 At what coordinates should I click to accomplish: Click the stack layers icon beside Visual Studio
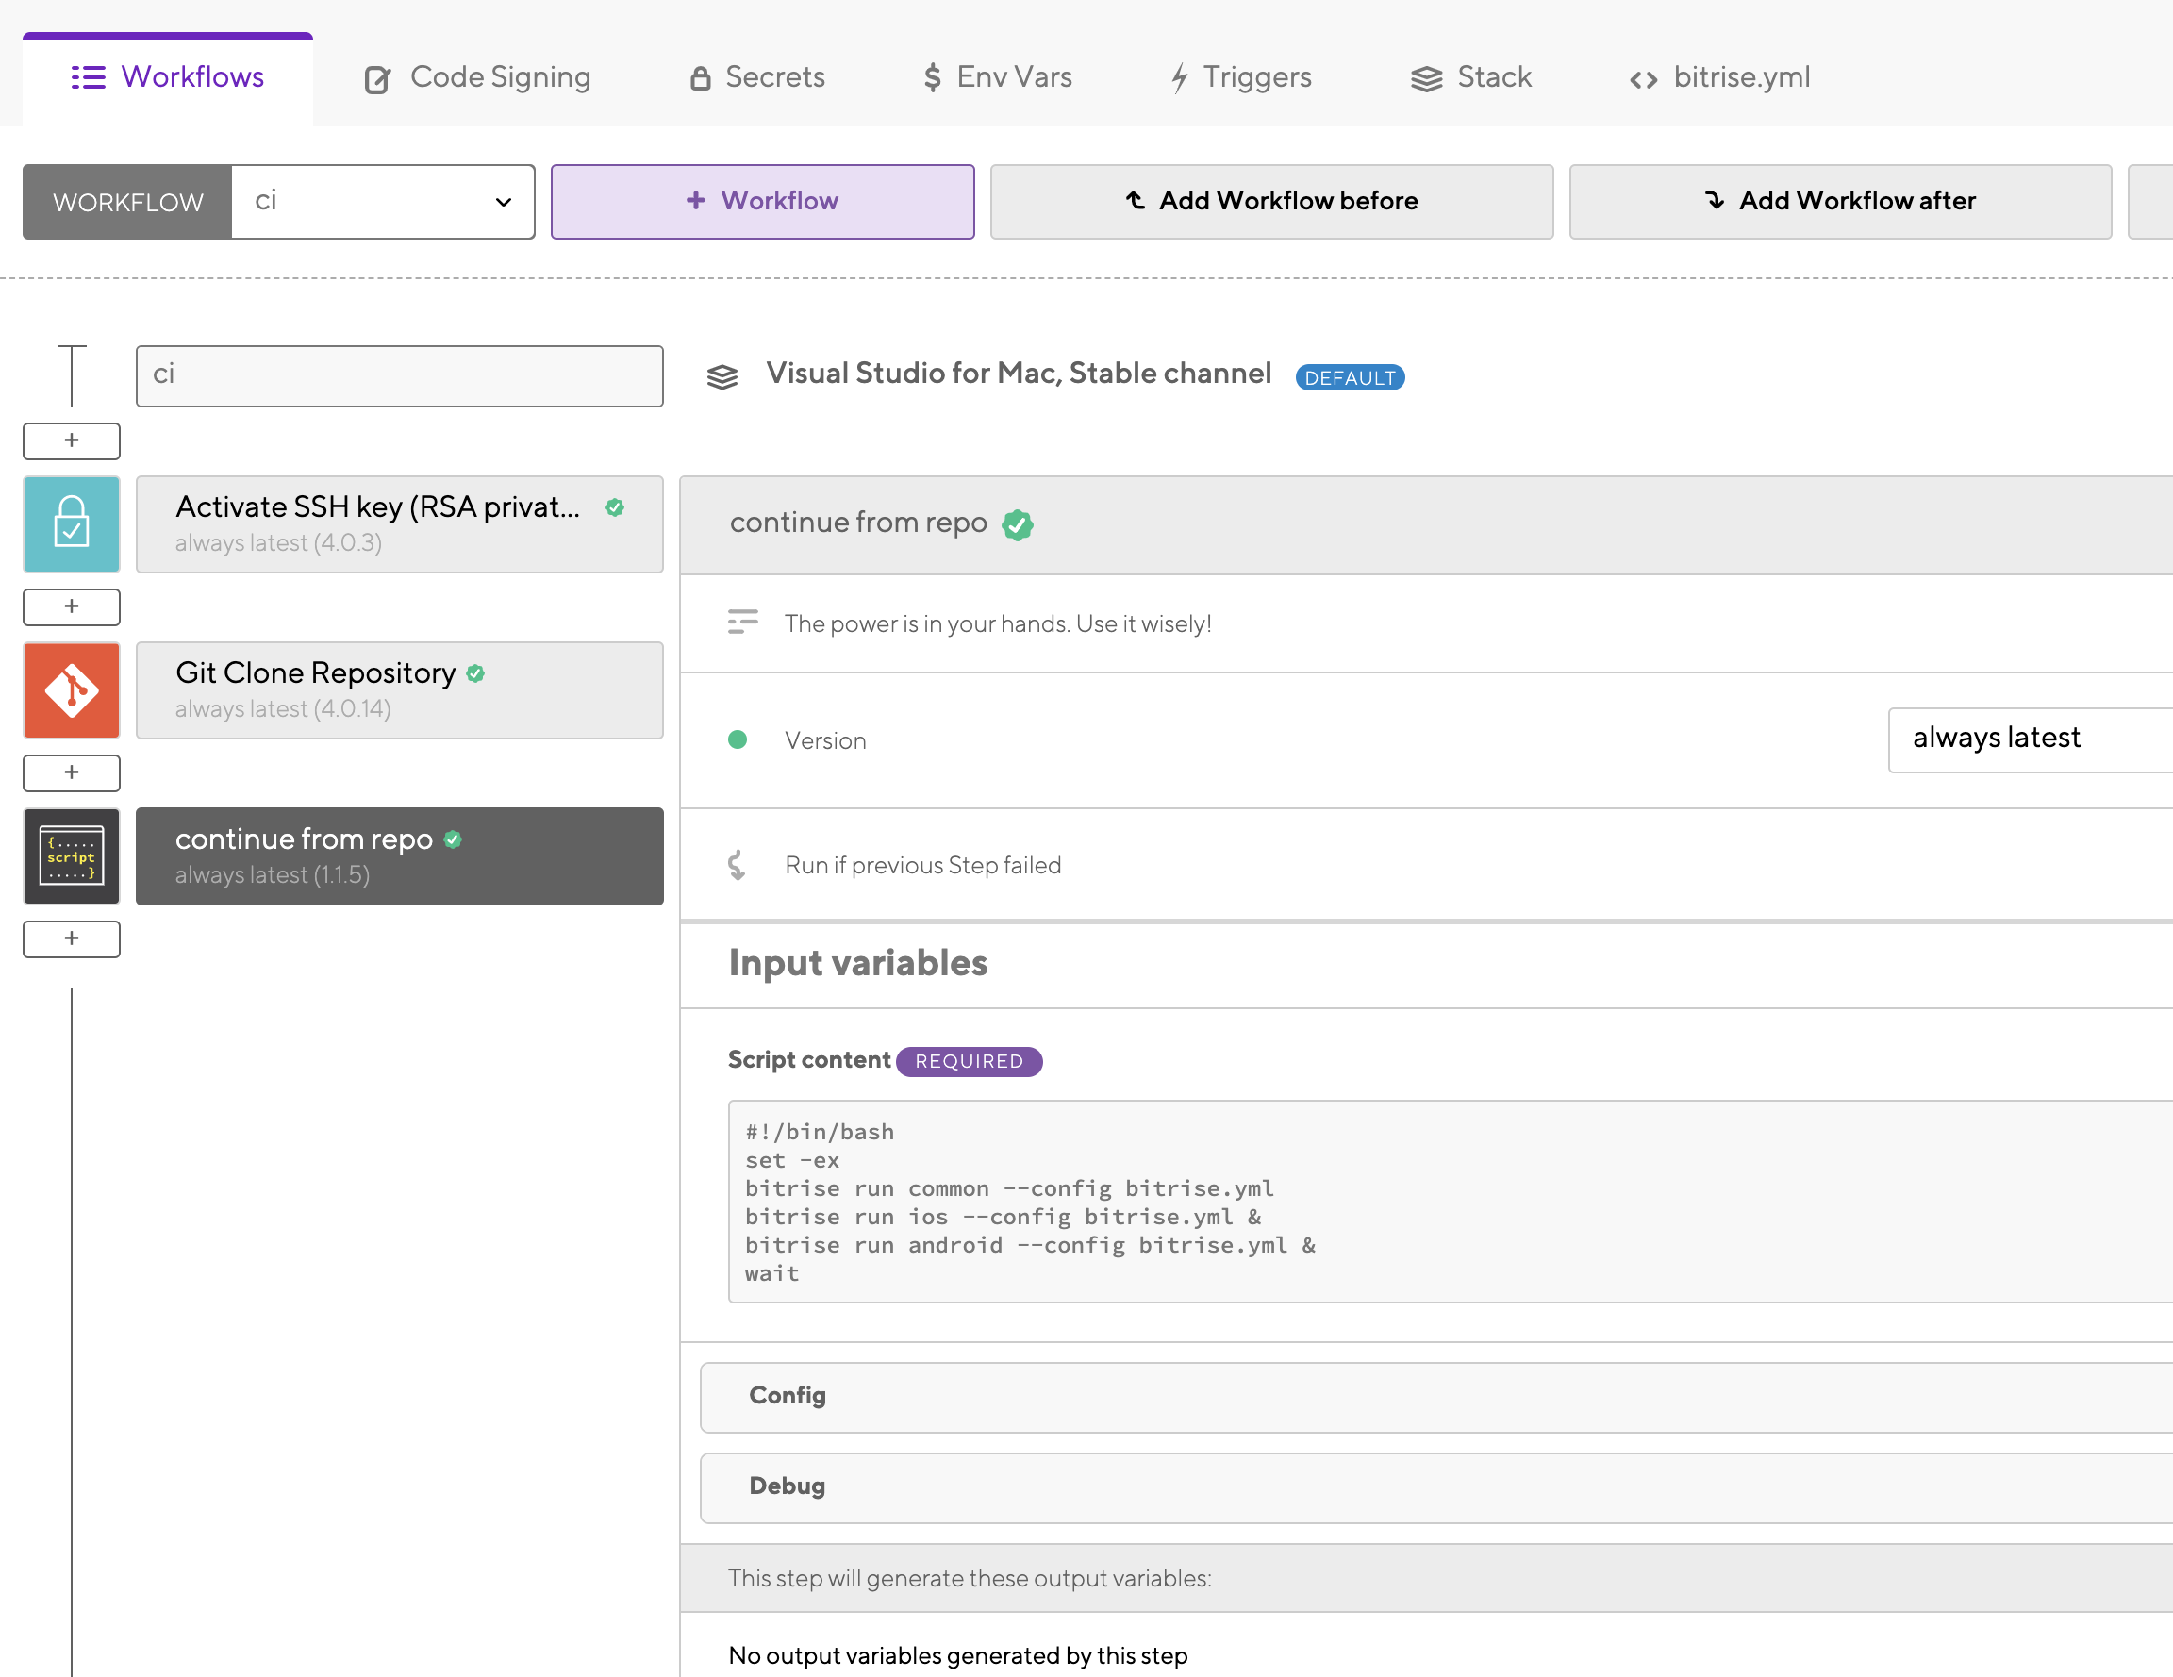pos(722,376)
